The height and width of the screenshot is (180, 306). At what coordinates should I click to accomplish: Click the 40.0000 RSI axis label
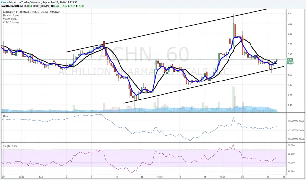pyautogui.click(x=292, y=163)
